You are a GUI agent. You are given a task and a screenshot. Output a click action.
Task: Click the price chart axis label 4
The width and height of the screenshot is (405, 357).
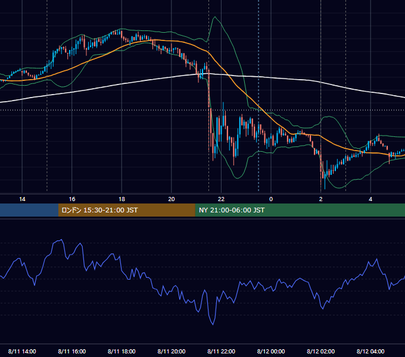pos(370,199)
